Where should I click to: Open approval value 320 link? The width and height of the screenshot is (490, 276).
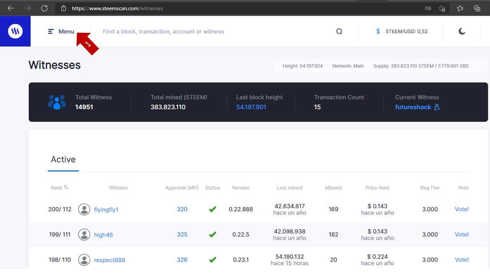pyautogui.click(x=182, y=209)
